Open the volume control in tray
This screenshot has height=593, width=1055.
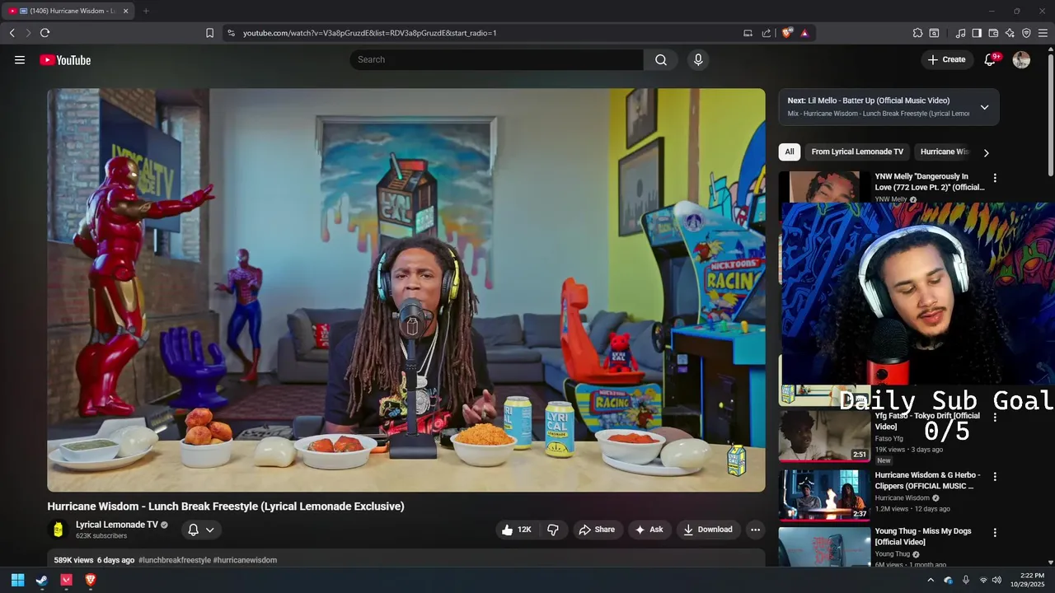pos(997,580)
